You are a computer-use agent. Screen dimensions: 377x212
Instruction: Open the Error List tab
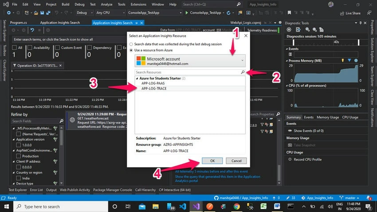(36, 190)
